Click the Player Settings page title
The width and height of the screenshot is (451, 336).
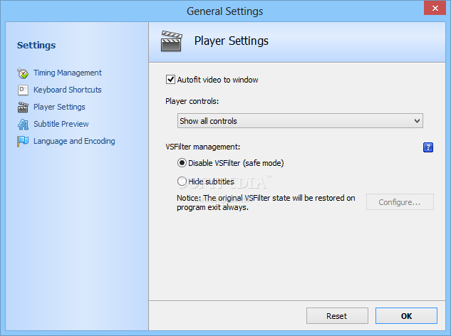click(x=232, y=41)
